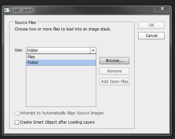Screen dimensions: 175x139
Task: Enable Create Smart Object checkbox
Action: click(x=17, y=122)
